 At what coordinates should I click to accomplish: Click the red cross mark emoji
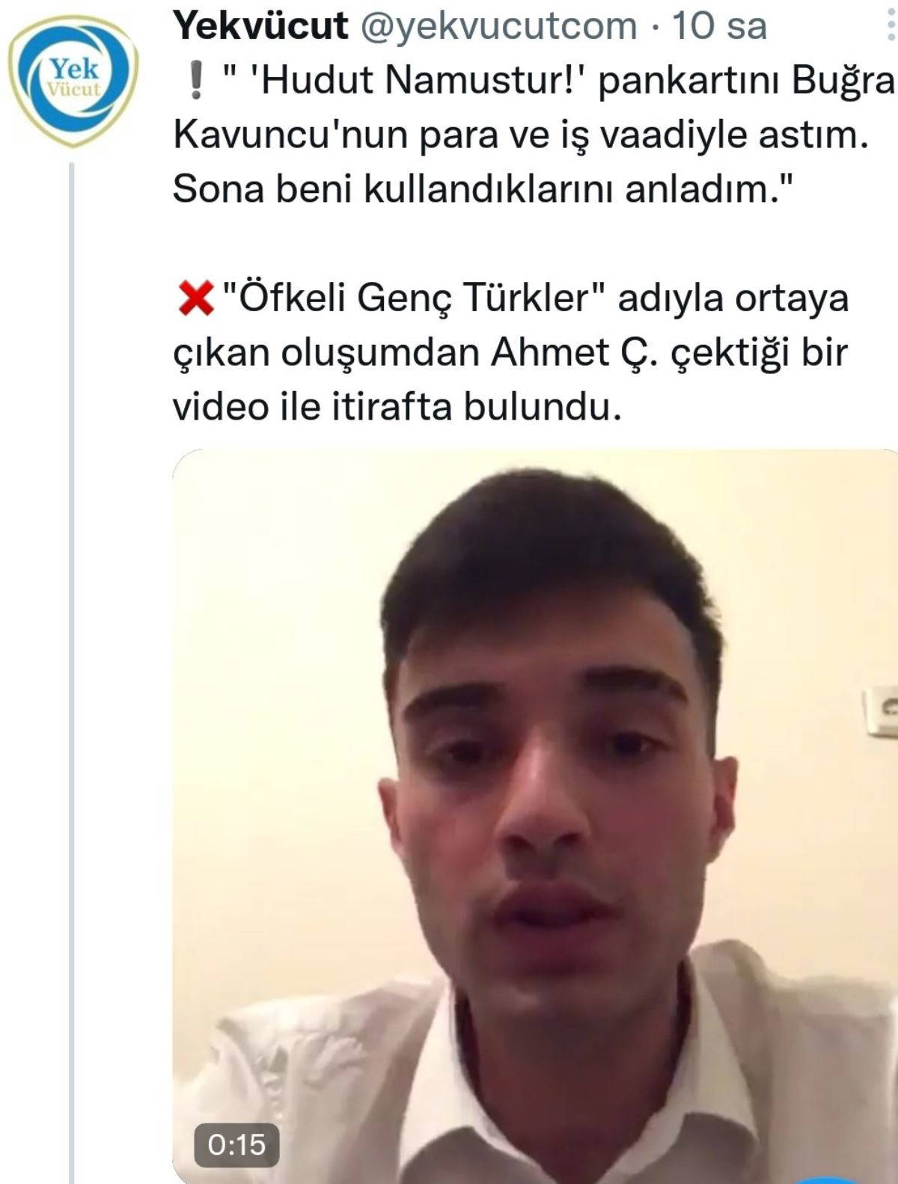click(195, 299)
